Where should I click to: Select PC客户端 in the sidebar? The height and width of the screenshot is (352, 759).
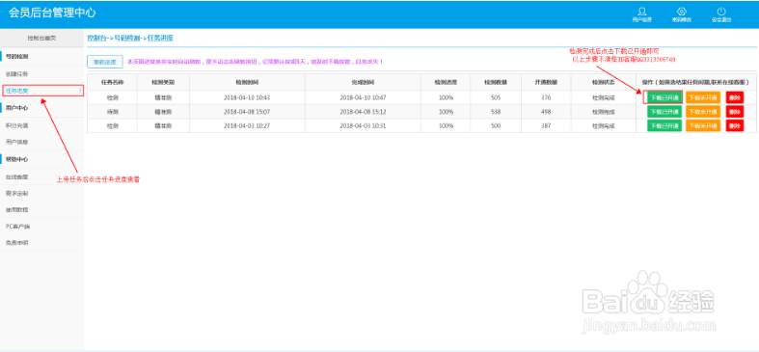18,227
